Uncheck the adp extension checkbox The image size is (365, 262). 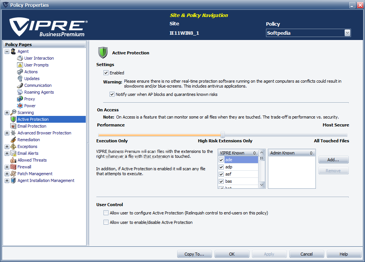point(221,167)
